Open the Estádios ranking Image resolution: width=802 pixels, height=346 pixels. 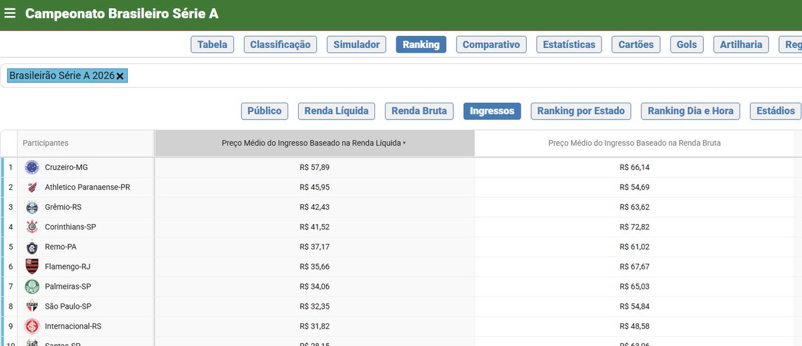tap(775, 111)
